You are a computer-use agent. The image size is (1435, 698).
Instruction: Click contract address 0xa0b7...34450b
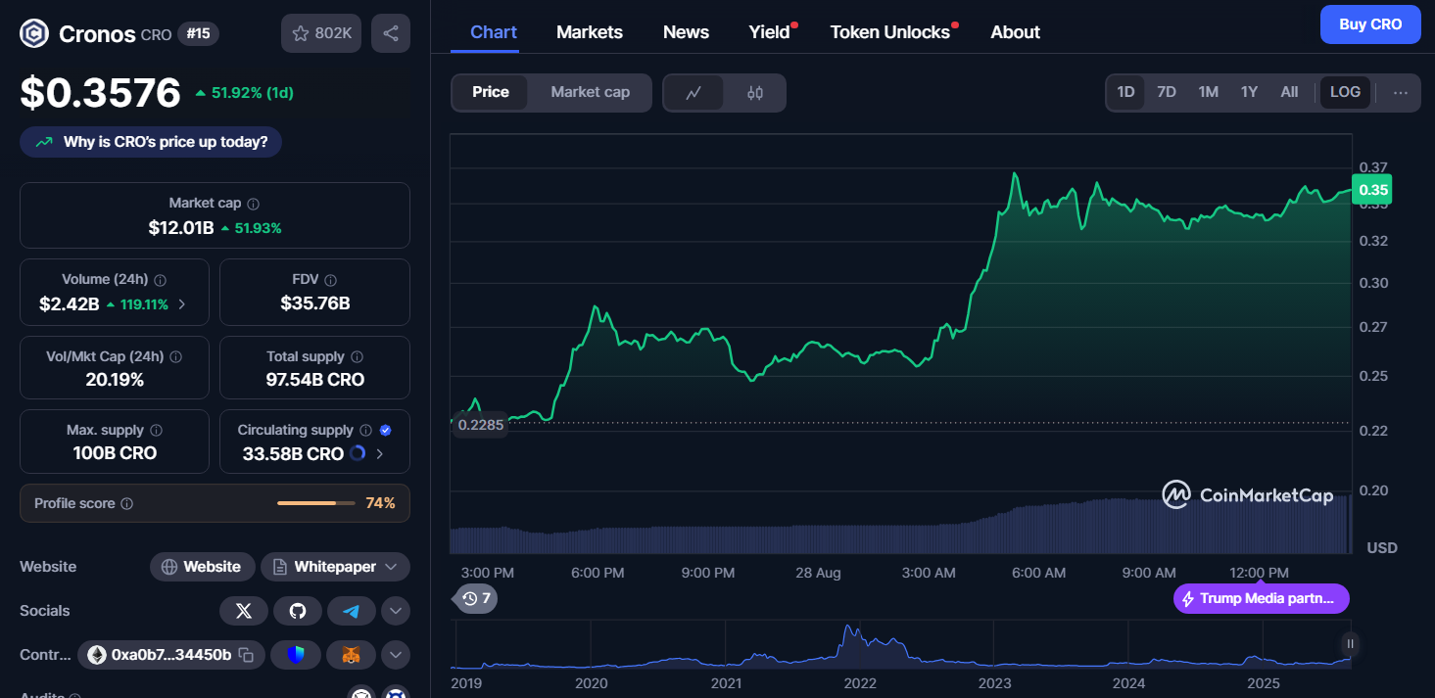(x=171, y=655)
